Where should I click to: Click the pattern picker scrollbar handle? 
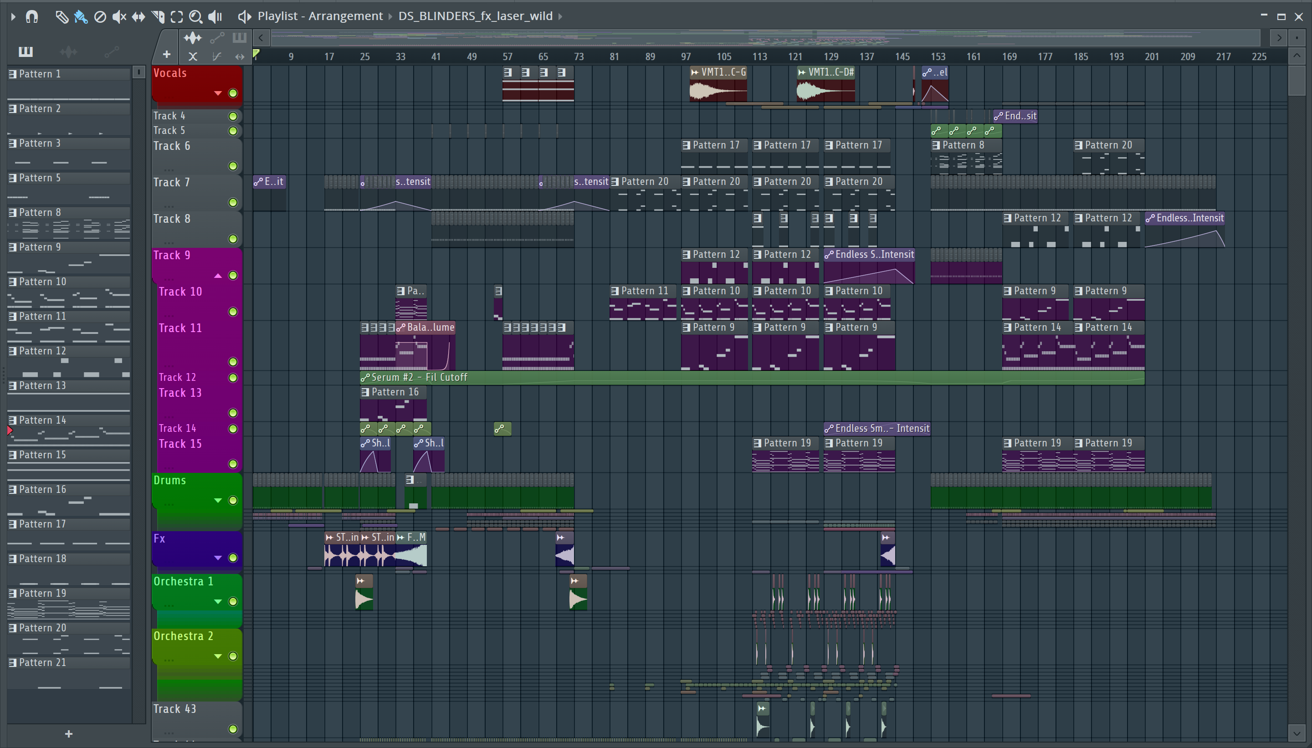(x=138, y=72)
